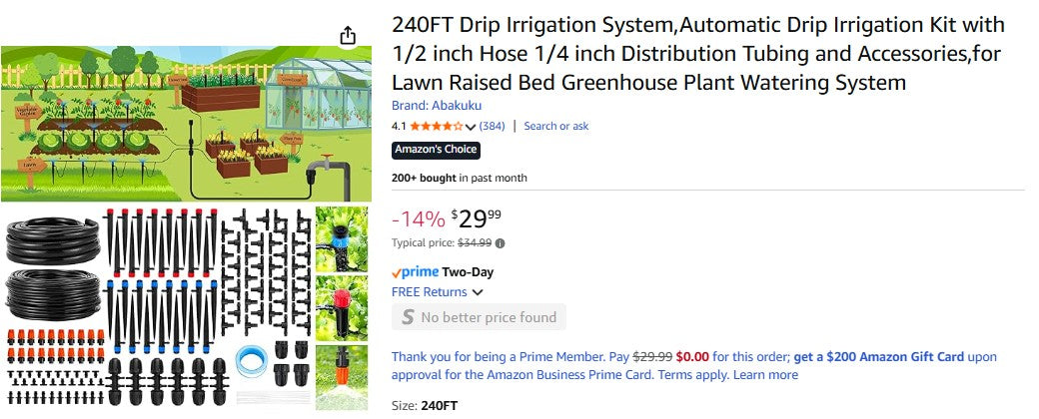1039x419 pixels.
Task: Click the crossed-out $34.99 typical price
Action: [475, 242]
